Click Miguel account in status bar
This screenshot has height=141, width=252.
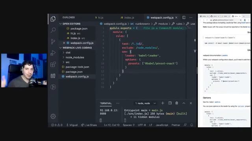point(72,125)
